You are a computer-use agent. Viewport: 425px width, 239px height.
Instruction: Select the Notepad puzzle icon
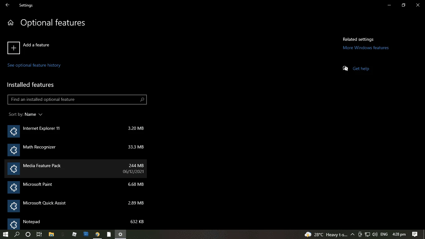14,224
